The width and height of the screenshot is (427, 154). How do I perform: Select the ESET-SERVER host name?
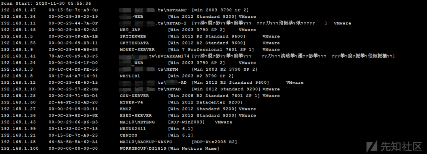click(136, 115)
